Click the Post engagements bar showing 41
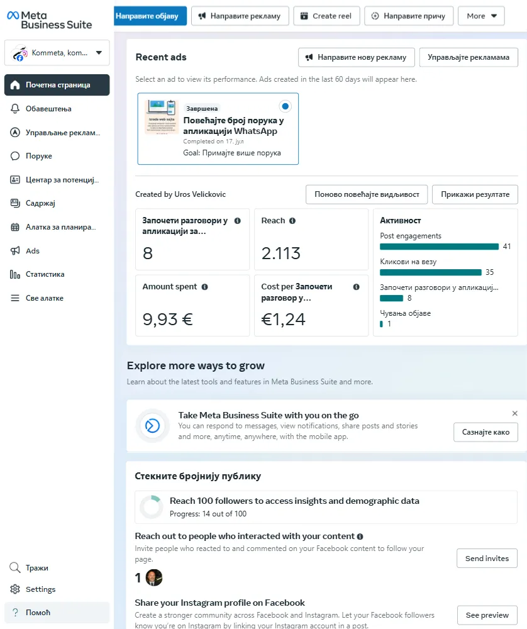527x629 pixels. click(439, 247)
